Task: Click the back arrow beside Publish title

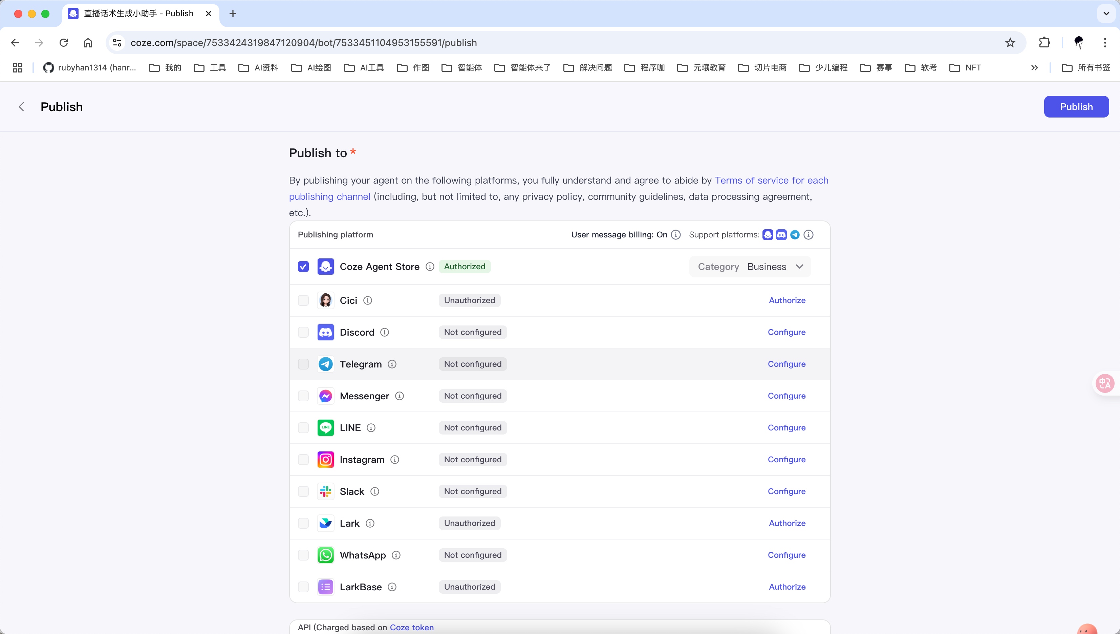Action: click(21, 107)
